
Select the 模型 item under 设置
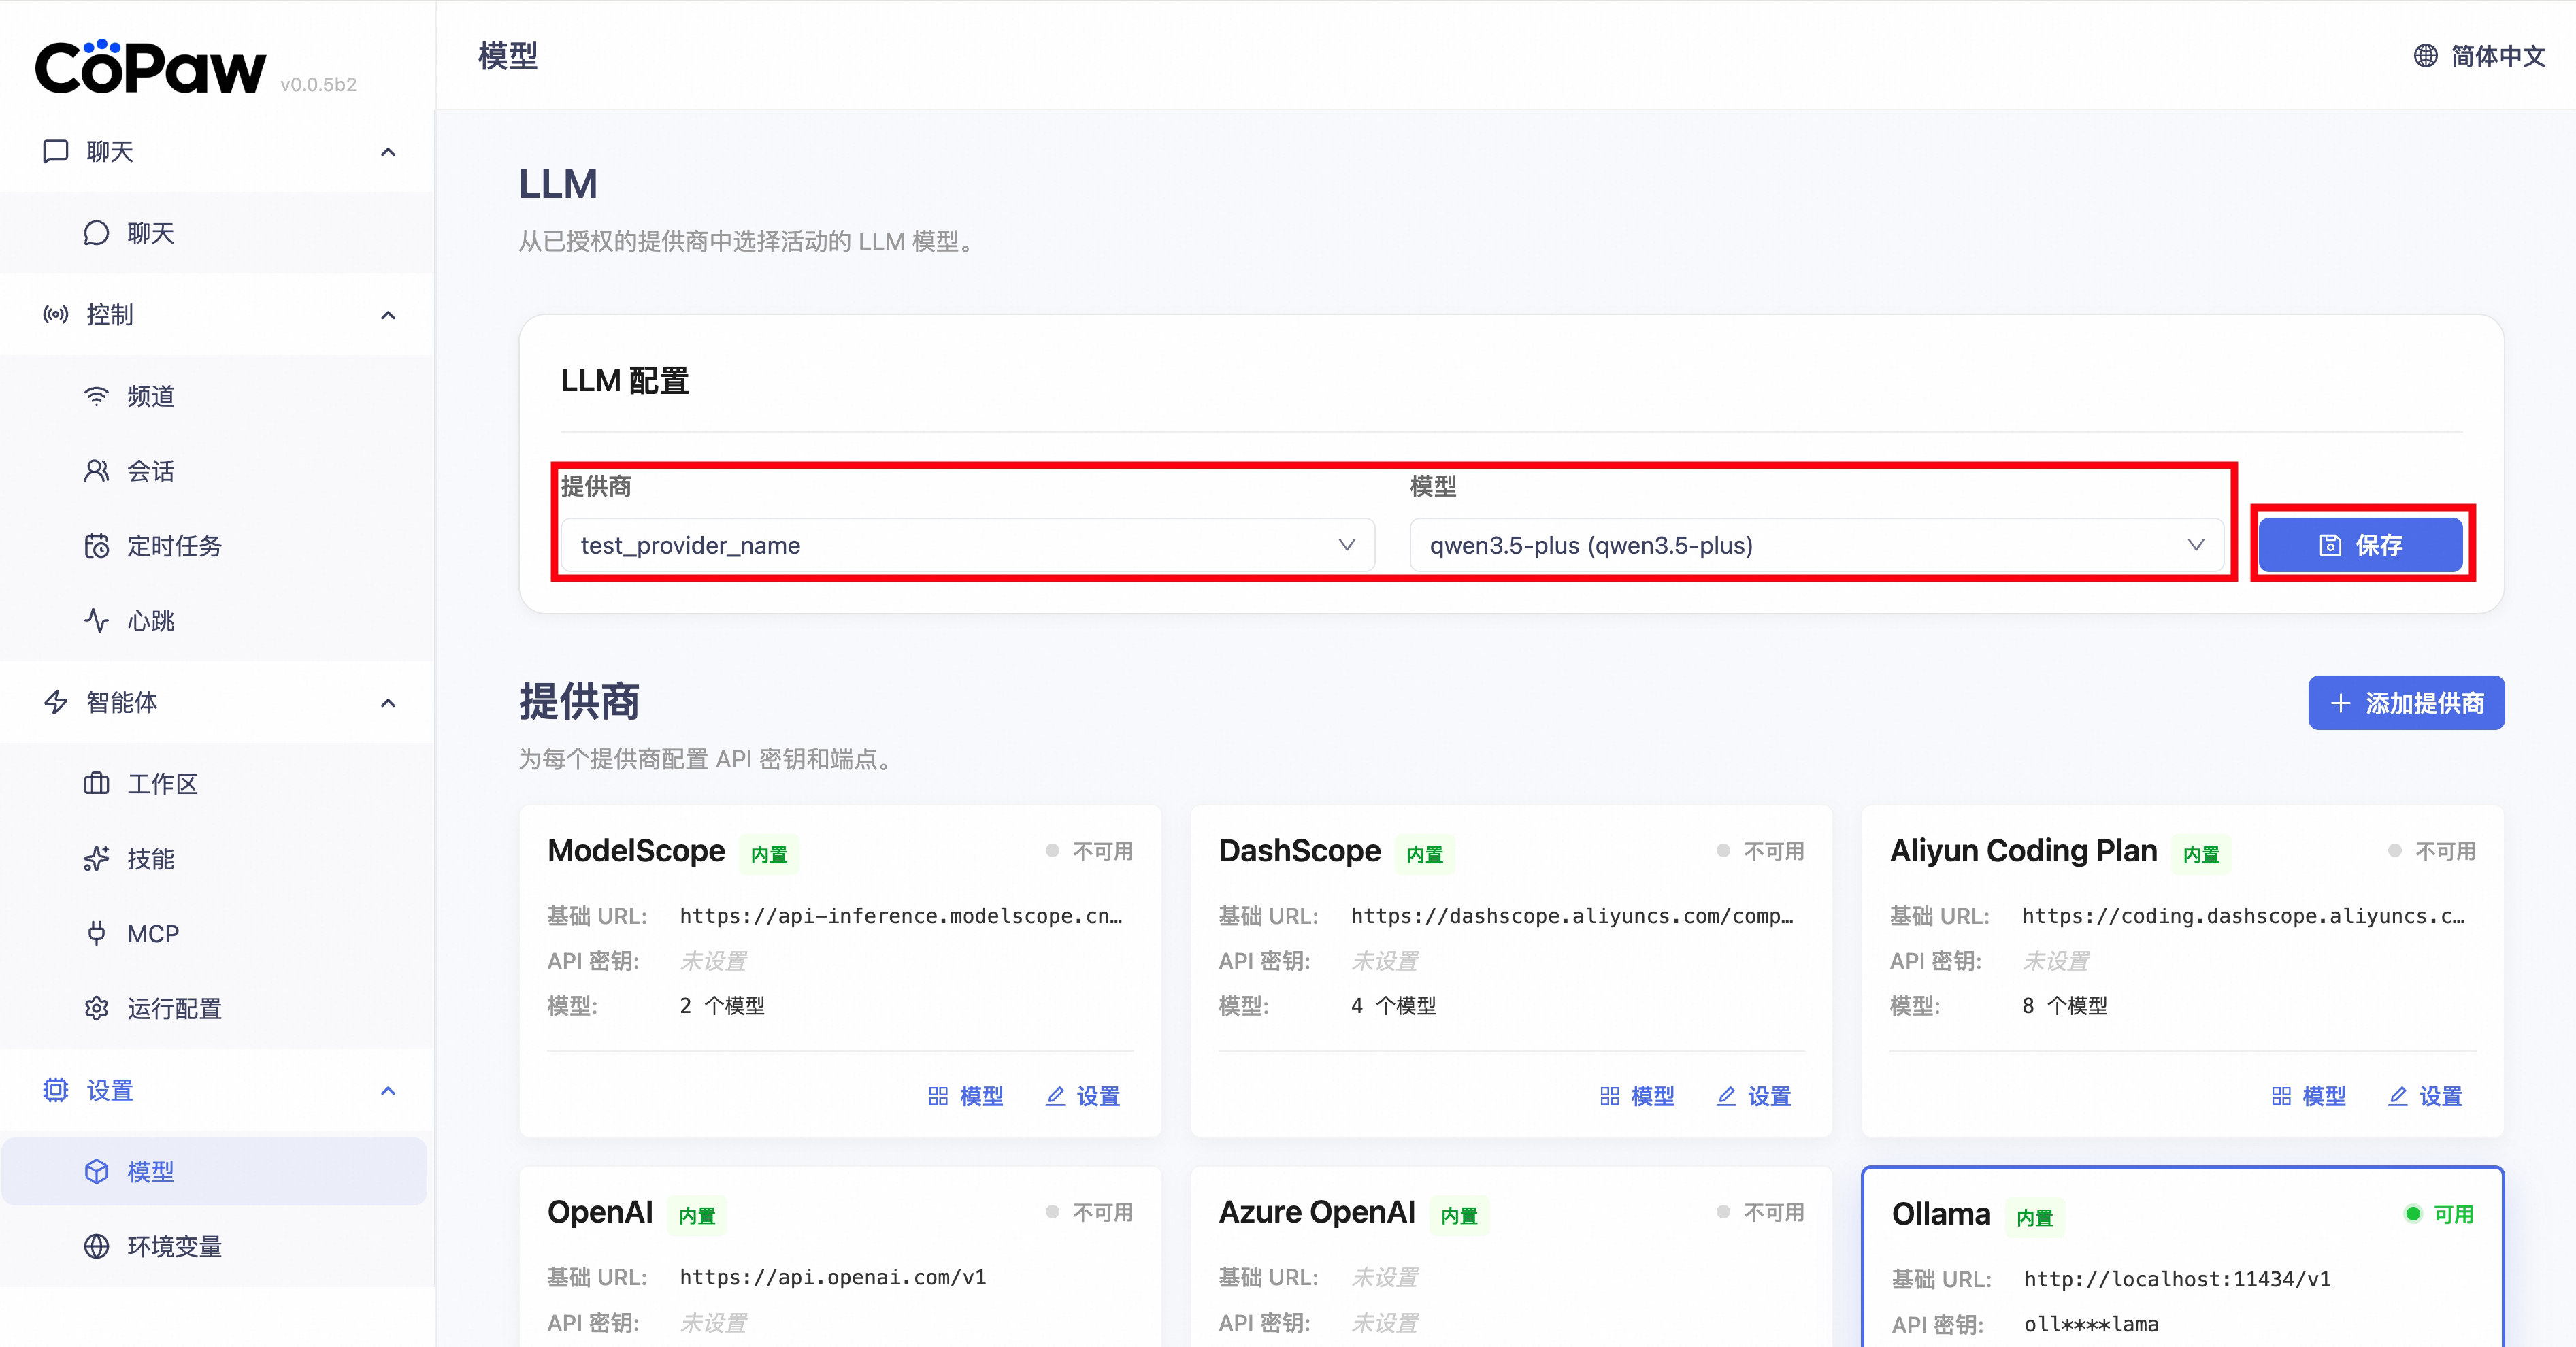click(150, 1171)
